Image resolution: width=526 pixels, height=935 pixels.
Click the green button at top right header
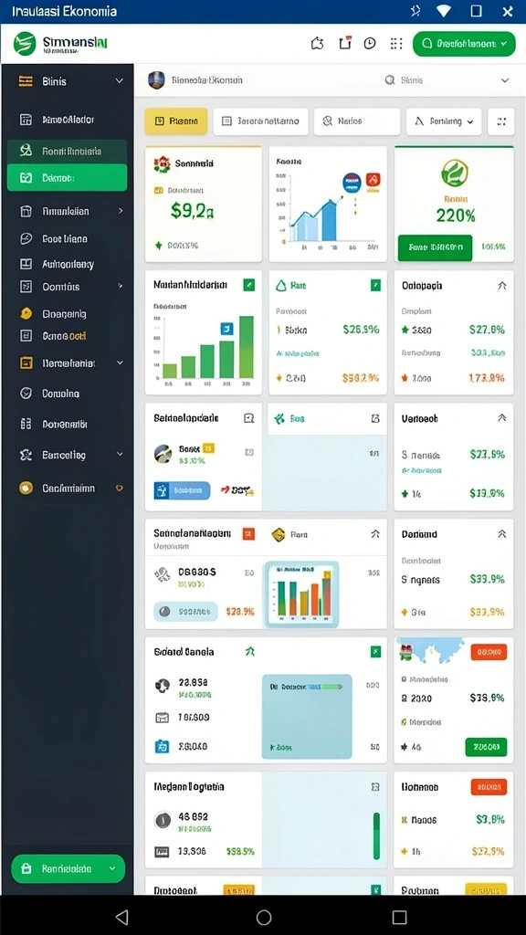click(x=464, y=44)
